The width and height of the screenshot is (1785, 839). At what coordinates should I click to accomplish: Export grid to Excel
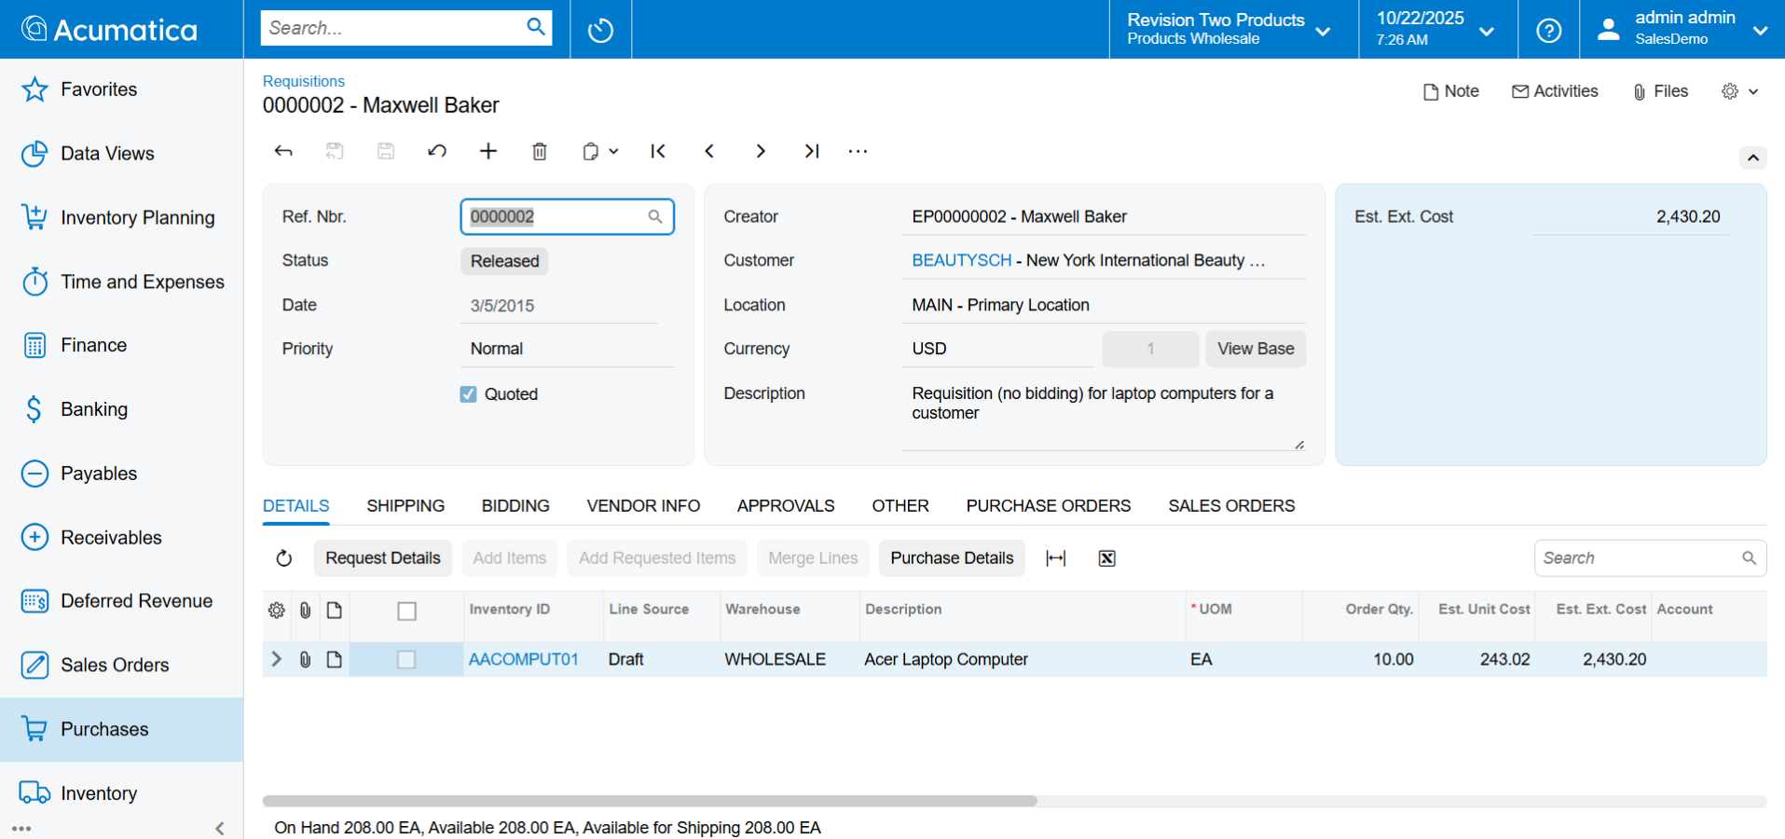[1106, 558]
